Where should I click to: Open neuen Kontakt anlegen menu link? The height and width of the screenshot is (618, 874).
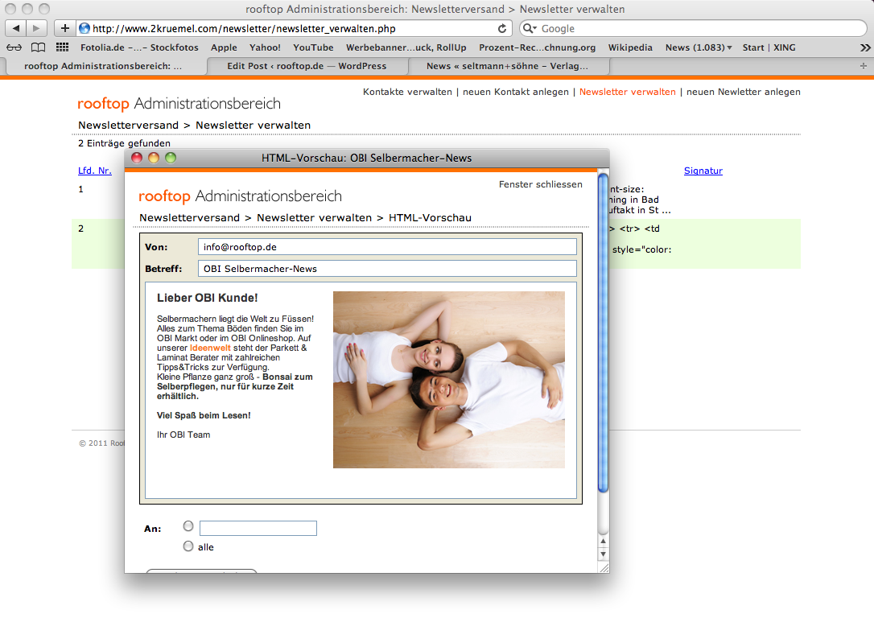point(516,92)
